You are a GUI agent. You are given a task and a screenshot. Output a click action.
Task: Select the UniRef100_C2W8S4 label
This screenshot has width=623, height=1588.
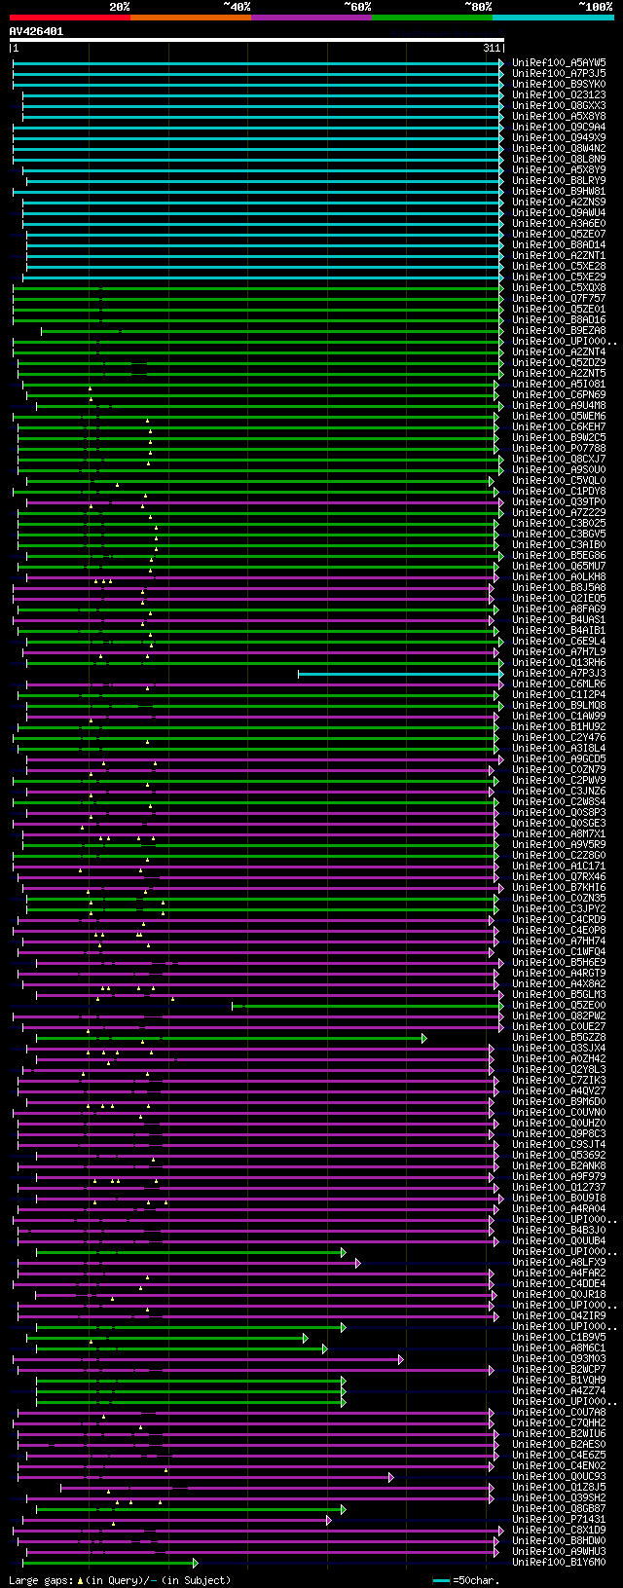tap(559, 801)
